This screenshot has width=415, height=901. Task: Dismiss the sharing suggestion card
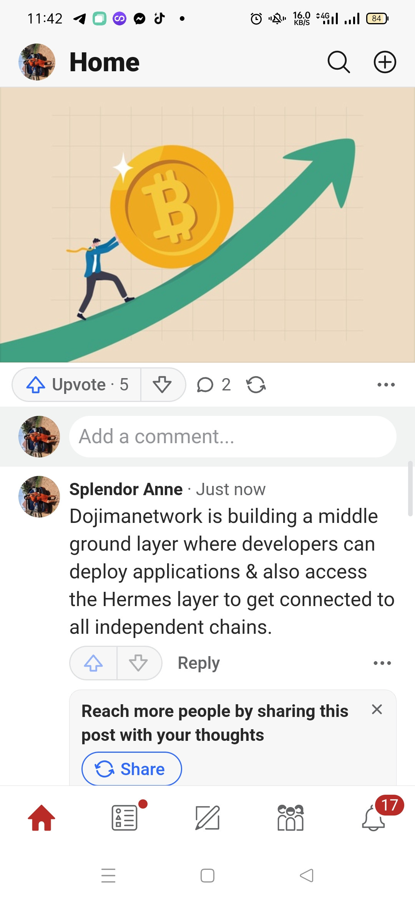pos(377,709)
